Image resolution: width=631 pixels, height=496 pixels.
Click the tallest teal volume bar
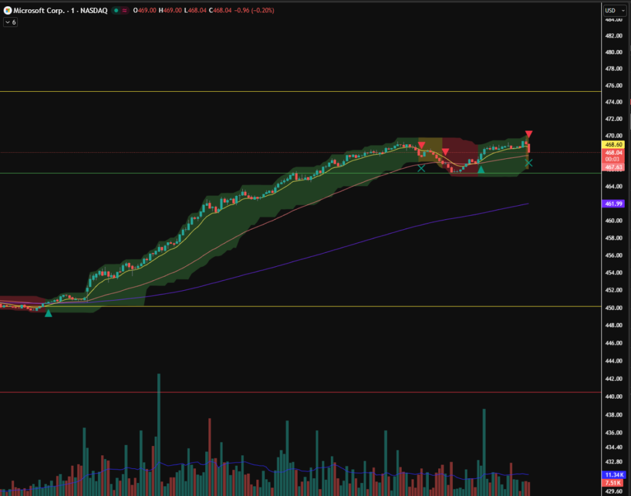coord(158,431)
